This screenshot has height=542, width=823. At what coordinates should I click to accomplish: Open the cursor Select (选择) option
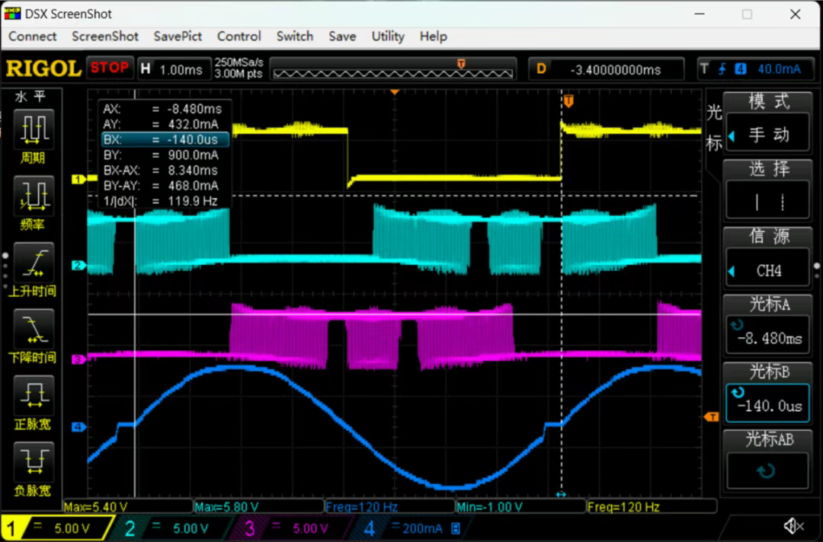[768, 192]
